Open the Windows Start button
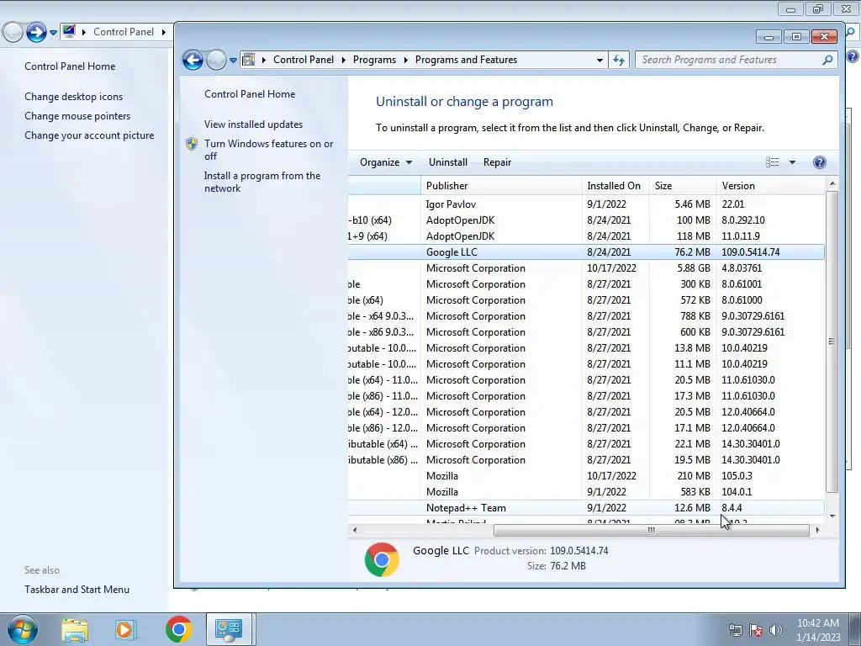 point(23,629)
